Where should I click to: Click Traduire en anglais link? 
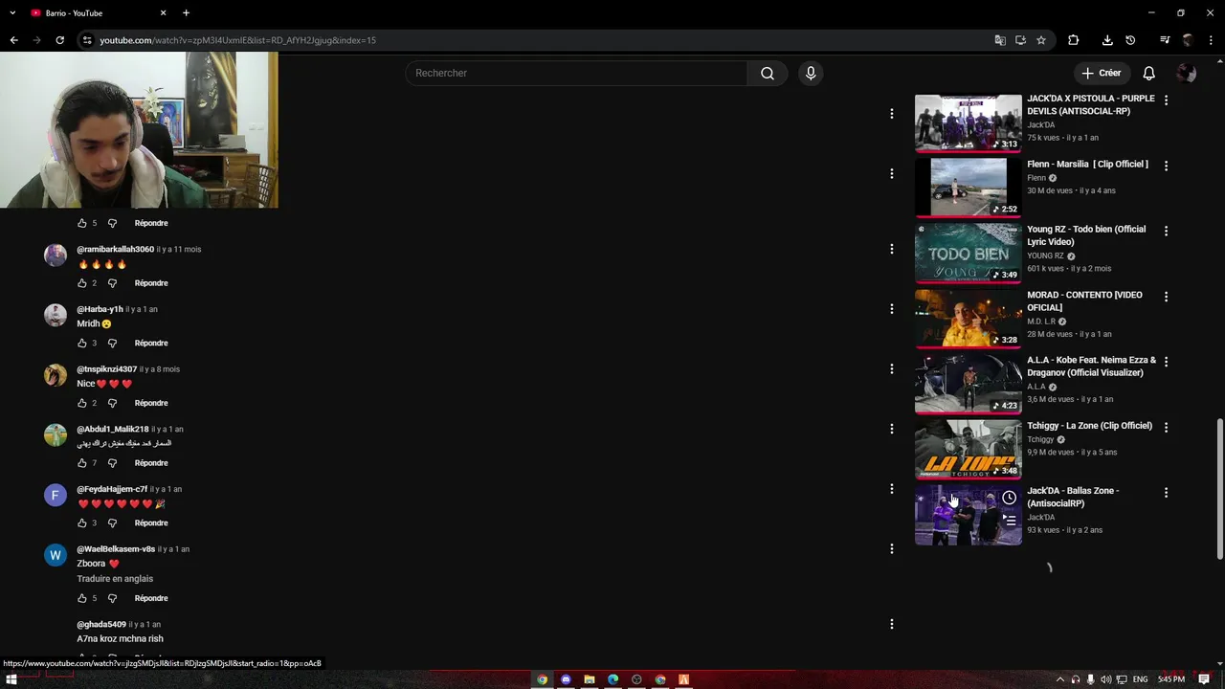tap(115, 579)
